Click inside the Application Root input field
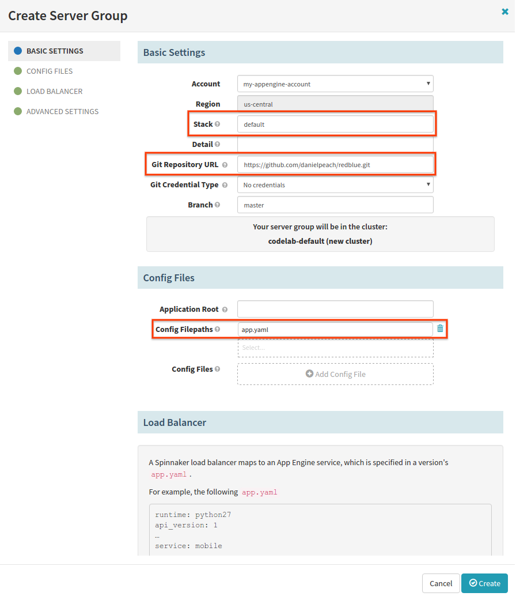 (x=335, y=309)
